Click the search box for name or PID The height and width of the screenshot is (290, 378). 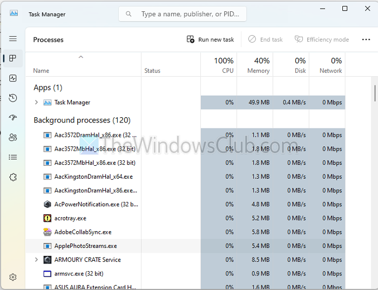coord(183,14)
